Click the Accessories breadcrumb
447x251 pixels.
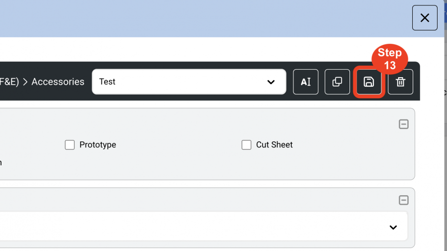point(58,82)
